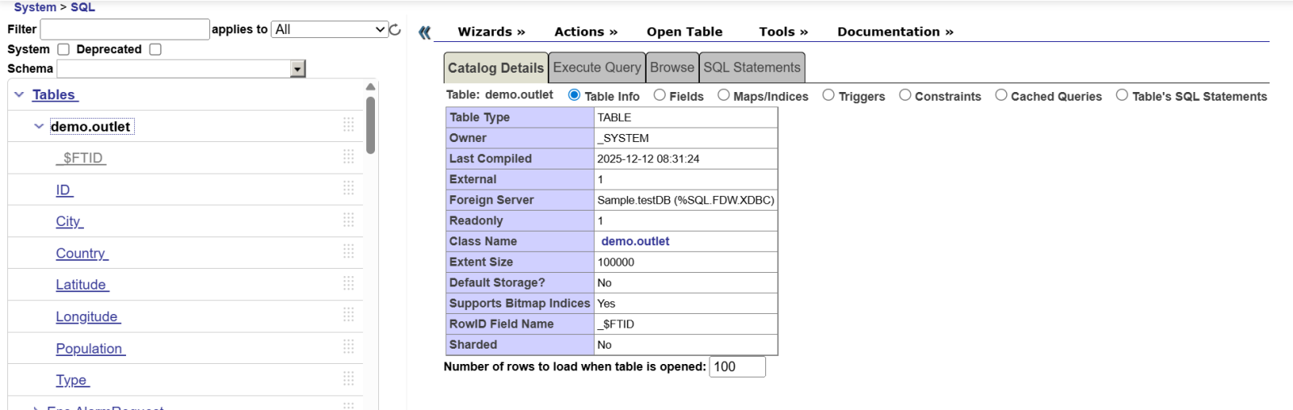The image size is (1293, 410).
Task: Click the drag handle in the Type row
Action: point(348,378)
